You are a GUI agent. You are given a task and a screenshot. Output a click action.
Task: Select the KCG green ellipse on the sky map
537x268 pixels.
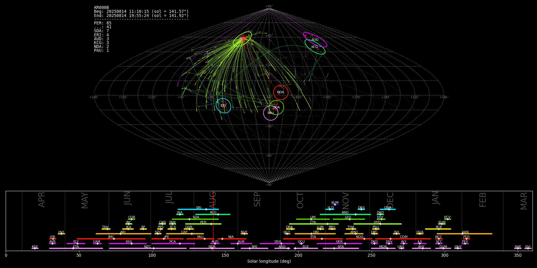click(x=315, y=47)
